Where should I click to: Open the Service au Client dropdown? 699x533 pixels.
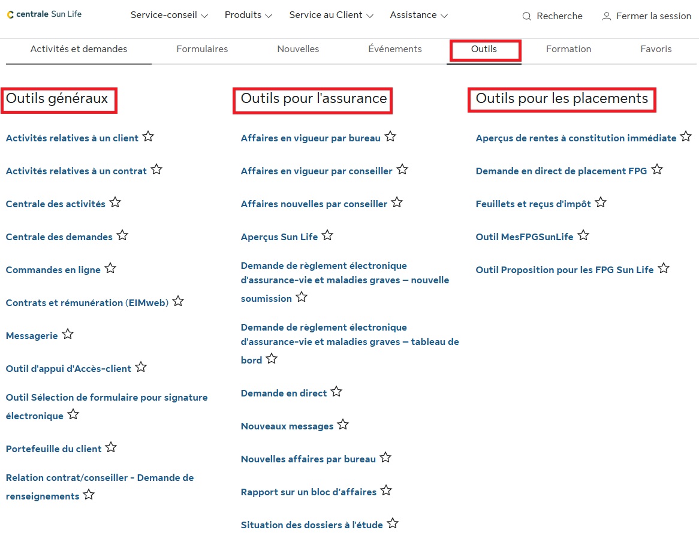coord(331,16)
